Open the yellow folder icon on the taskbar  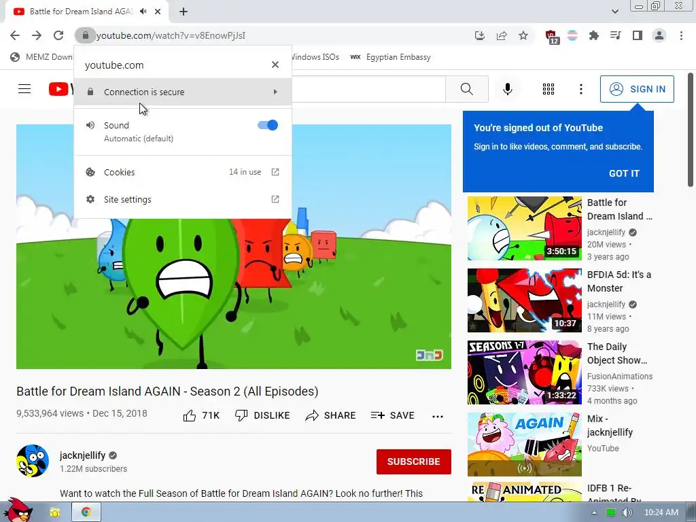(55, 512)
